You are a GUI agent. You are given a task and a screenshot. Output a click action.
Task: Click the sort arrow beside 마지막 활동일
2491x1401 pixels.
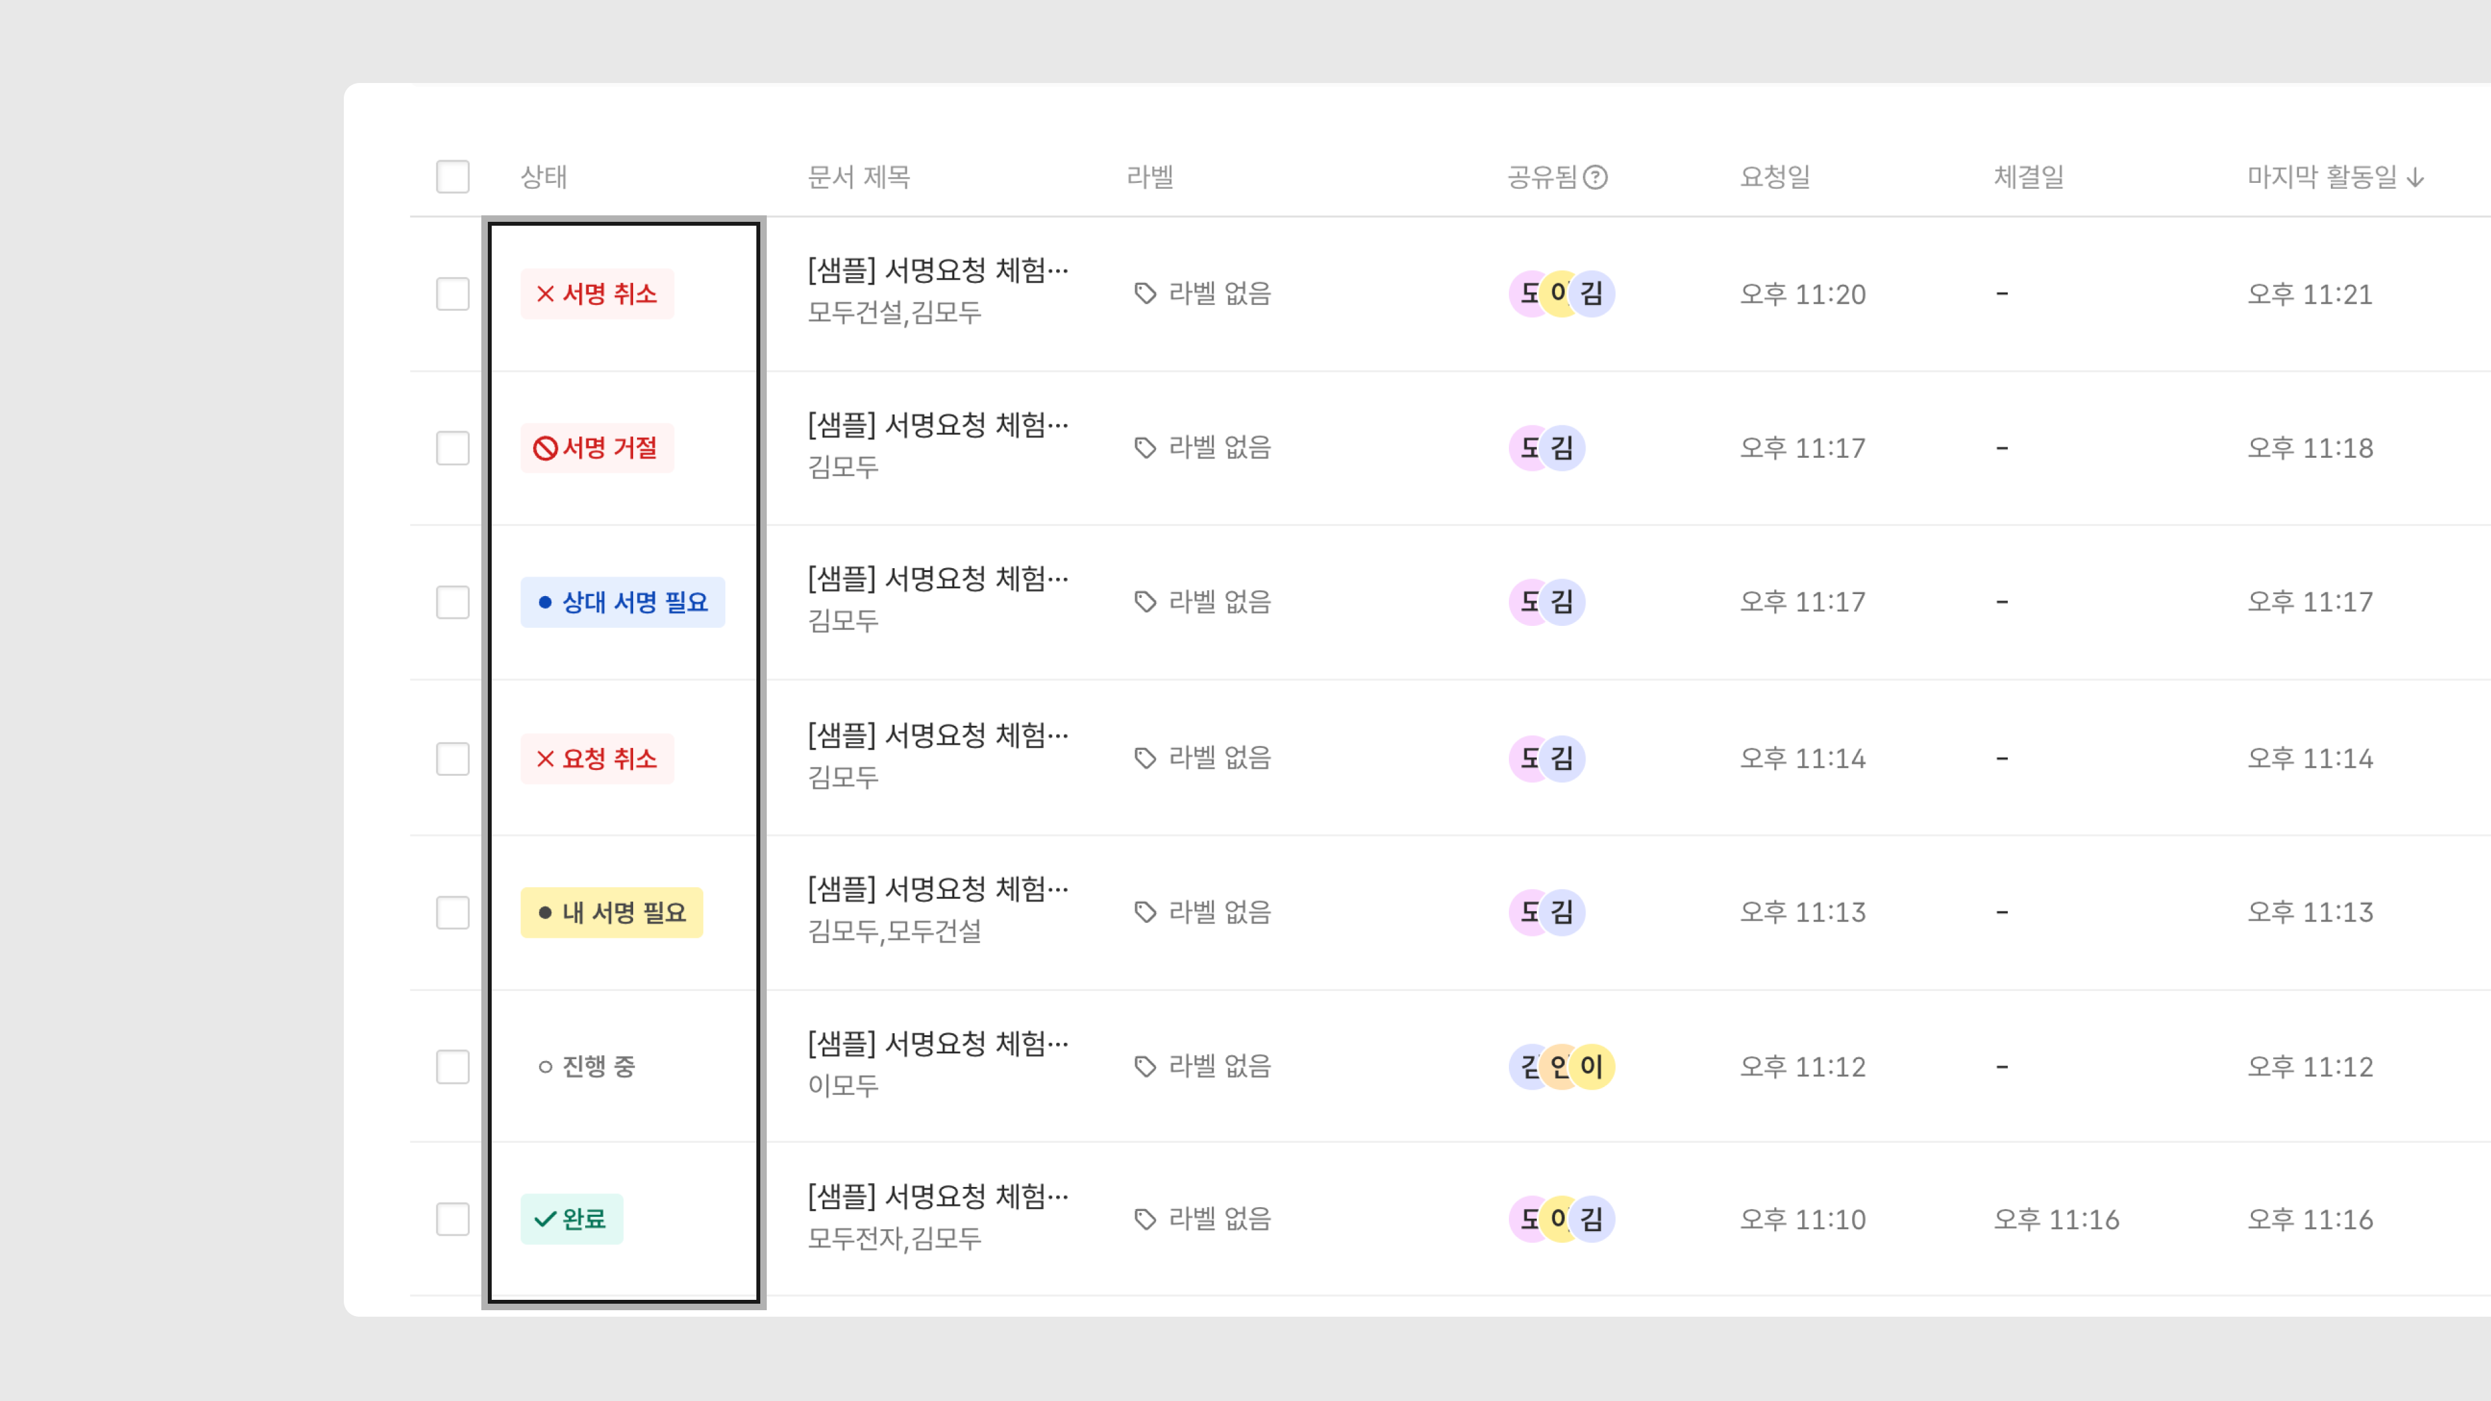tap(2416, 178)
